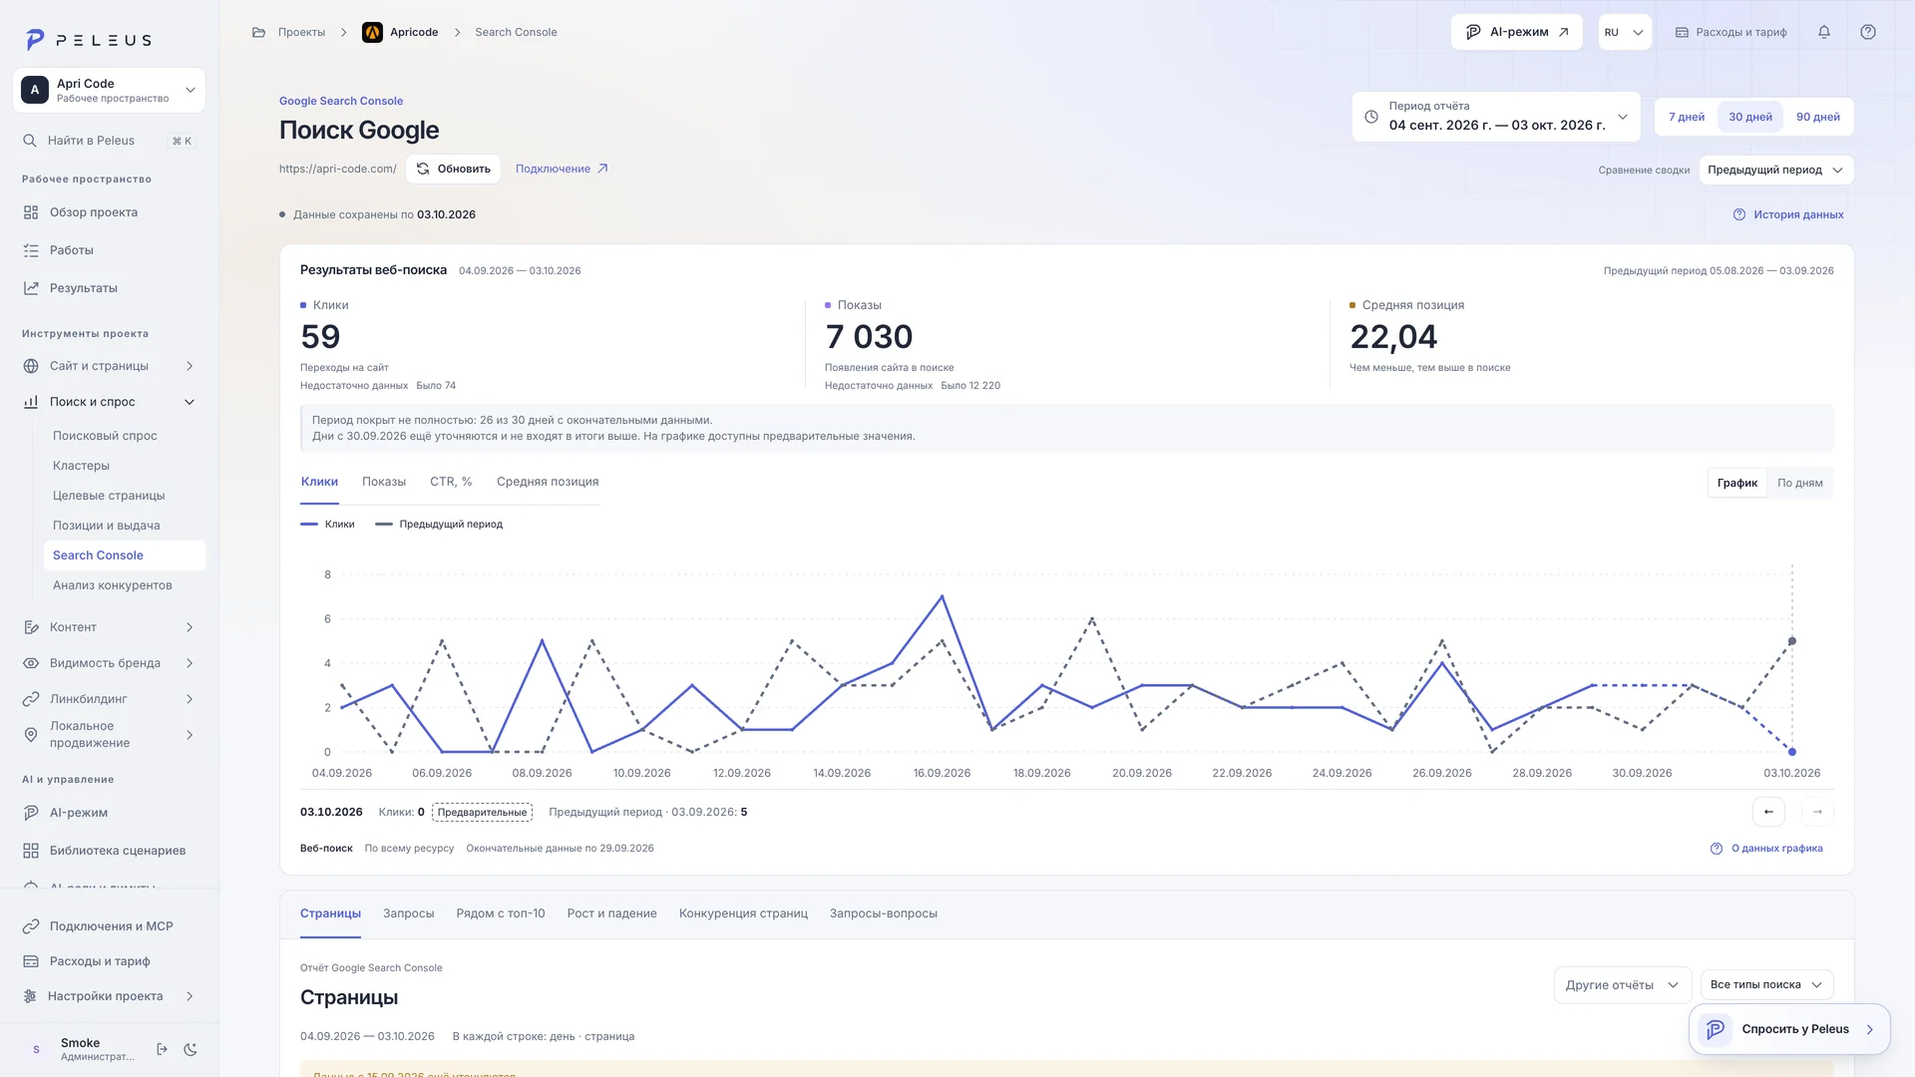
Task: Click the Обновить button
Action: pos(453,169)
